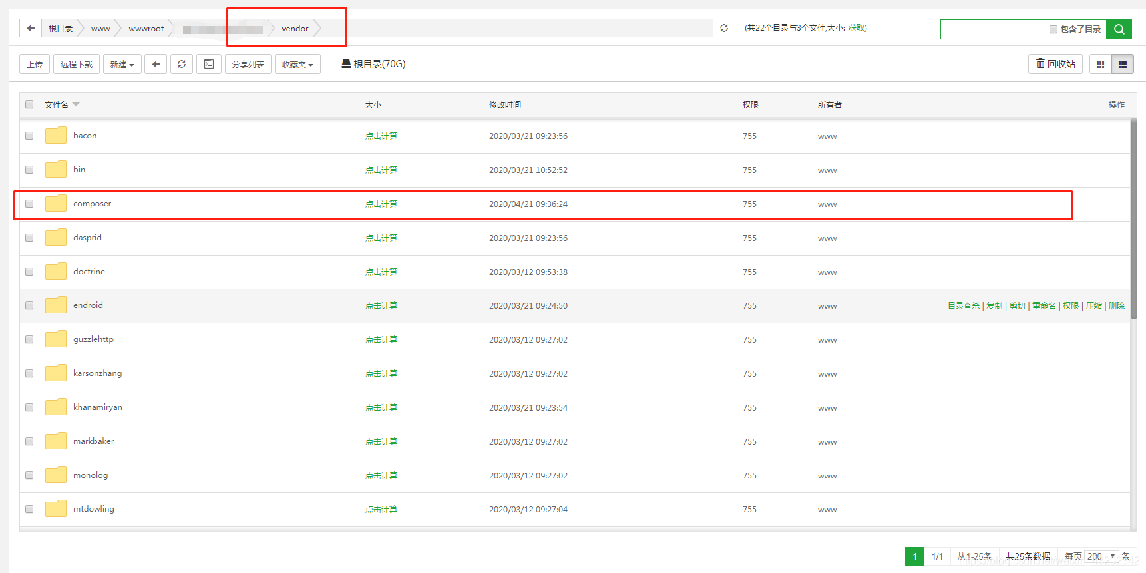1146x573 pixels.
Task: Click 复制 on endroid row
Action: 994,306
